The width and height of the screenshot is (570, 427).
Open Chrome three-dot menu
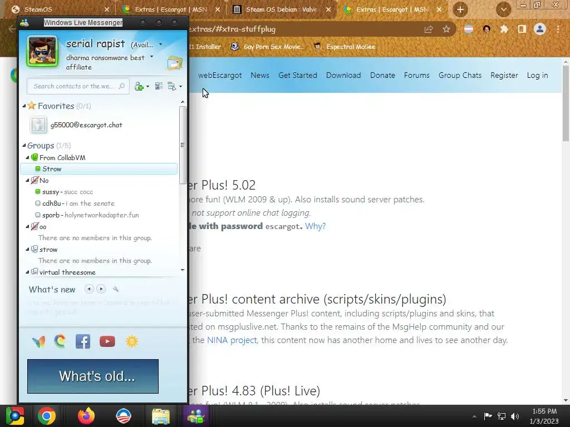[558, 29]
